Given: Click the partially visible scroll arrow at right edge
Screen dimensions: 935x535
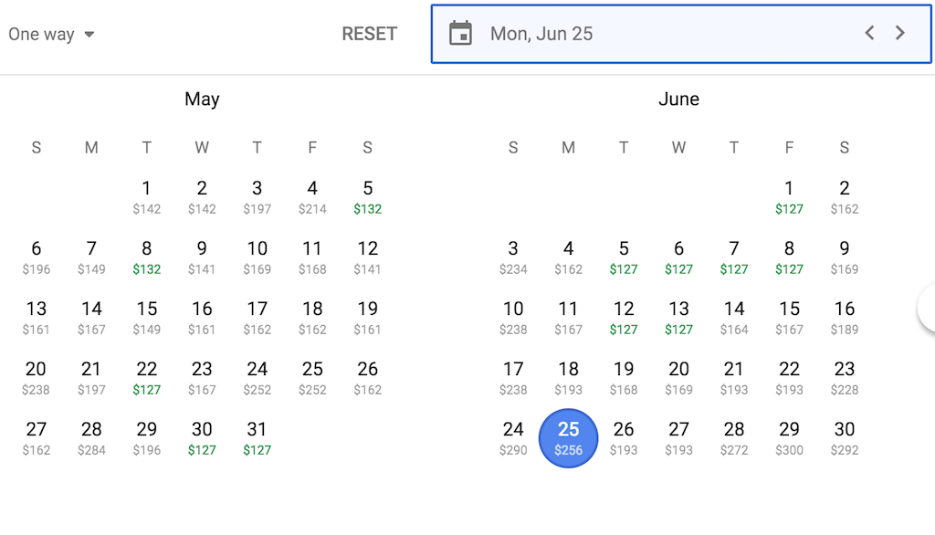Looking at the screenshot, I should pos(926,308).
